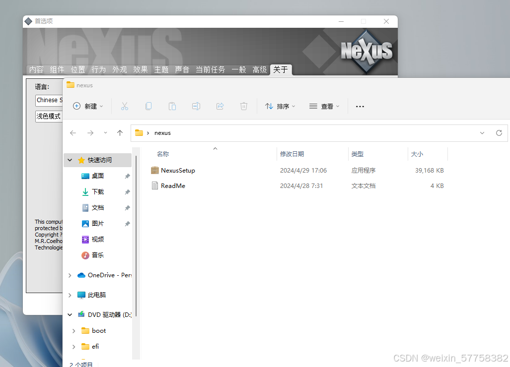Open the three-dot more options menu
This screenshot has width=510, height=367.
(x=360, y=107)
